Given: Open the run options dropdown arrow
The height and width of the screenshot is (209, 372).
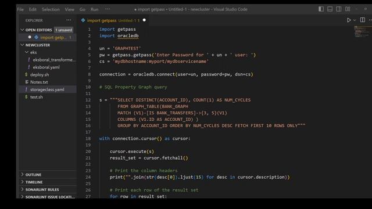Looking at the screenshot, I should click(x=355, y=20).
